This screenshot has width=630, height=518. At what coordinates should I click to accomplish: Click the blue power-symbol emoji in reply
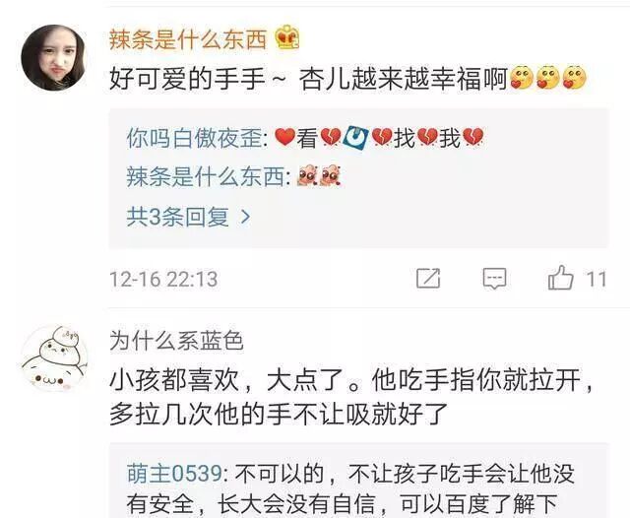(356, 138)
